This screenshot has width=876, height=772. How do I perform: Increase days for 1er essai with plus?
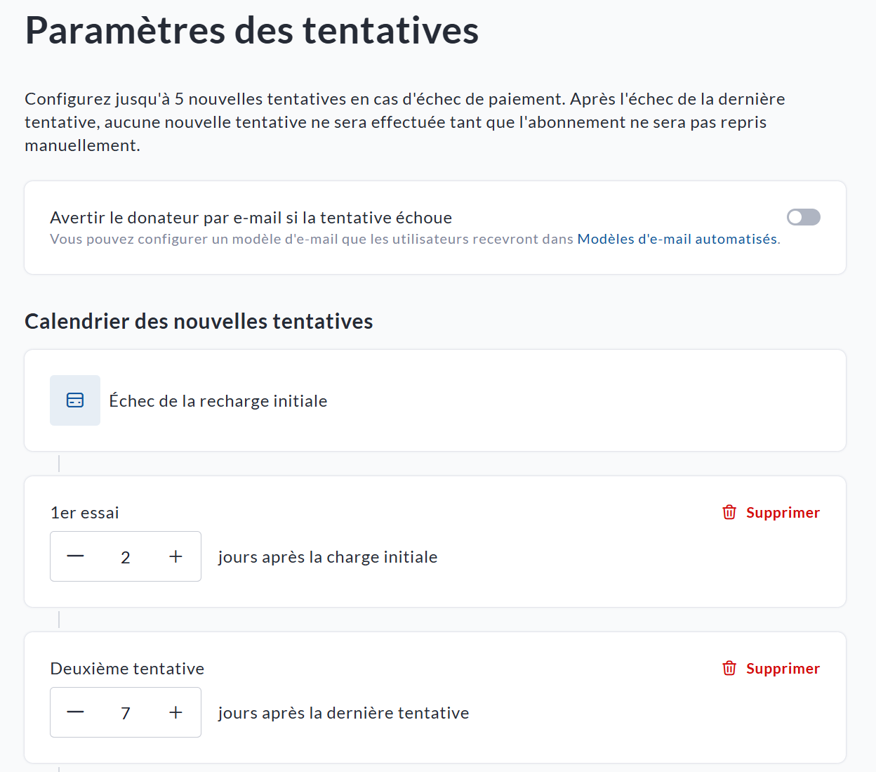(175, 556)
